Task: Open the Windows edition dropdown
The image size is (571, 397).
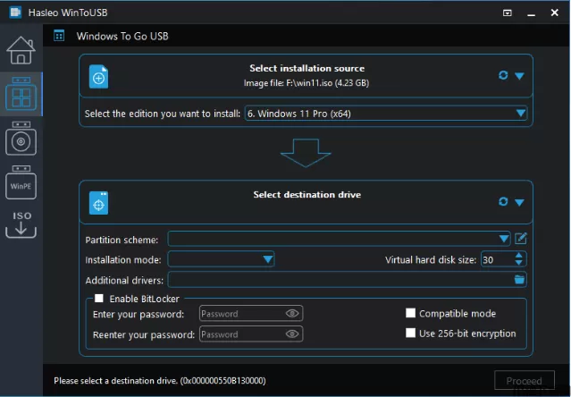Action: 521,114
